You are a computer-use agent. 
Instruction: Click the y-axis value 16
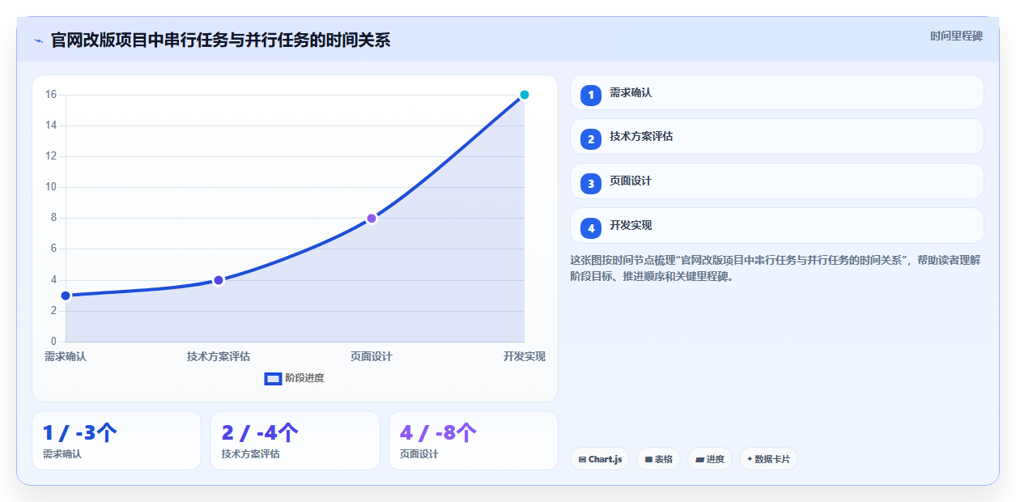(x=51, y=95)
